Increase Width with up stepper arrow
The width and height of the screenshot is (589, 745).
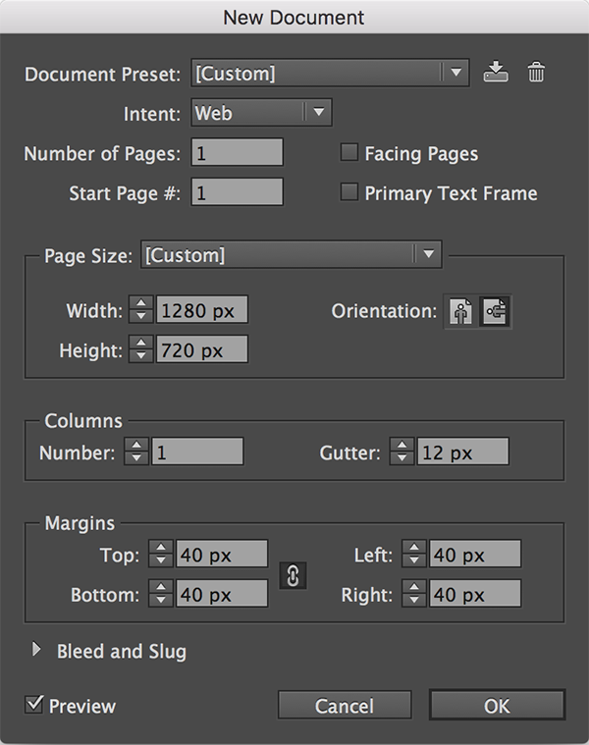tap(141, 303)
